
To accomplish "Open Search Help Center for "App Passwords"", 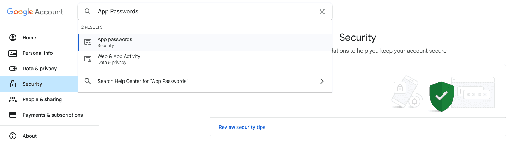I will [x=205, y=81].
